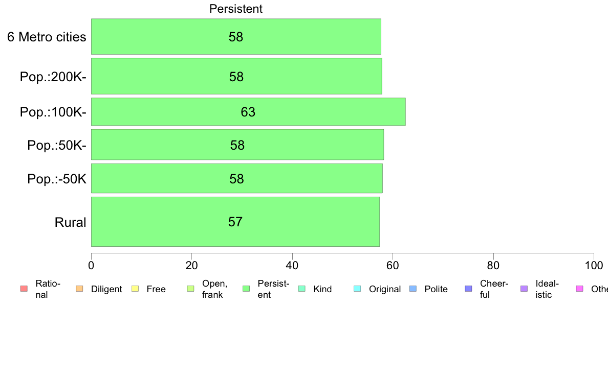Click the Persistent green legend swatch

(246, 289)
